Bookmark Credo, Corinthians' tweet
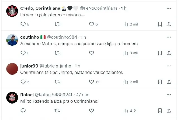 click(x=160, y=24)
